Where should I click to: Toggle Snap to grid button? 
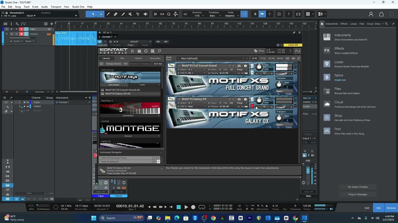tap(244, 14)
